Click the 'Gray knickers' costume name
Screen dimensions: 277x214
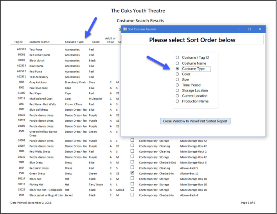click(38, 82)
